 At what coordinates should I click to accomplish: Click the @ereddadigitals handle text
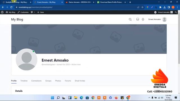coord(48,65)
